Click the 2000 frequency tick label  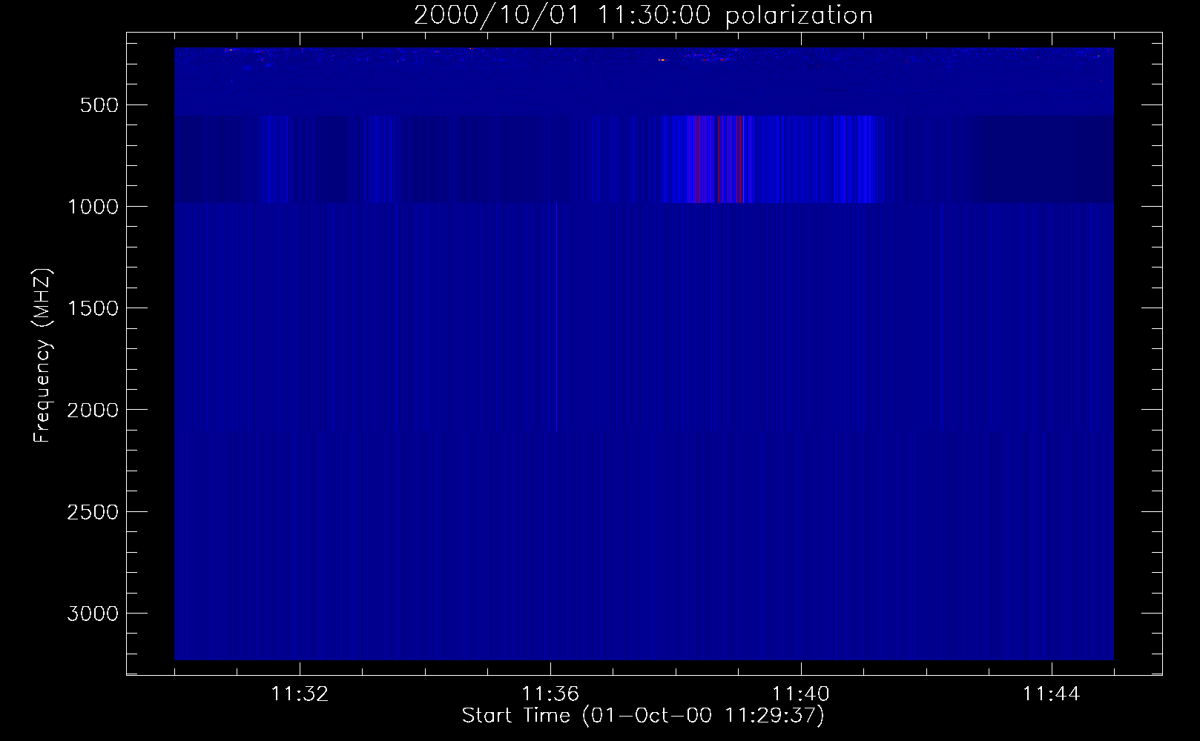click(93, 410)
